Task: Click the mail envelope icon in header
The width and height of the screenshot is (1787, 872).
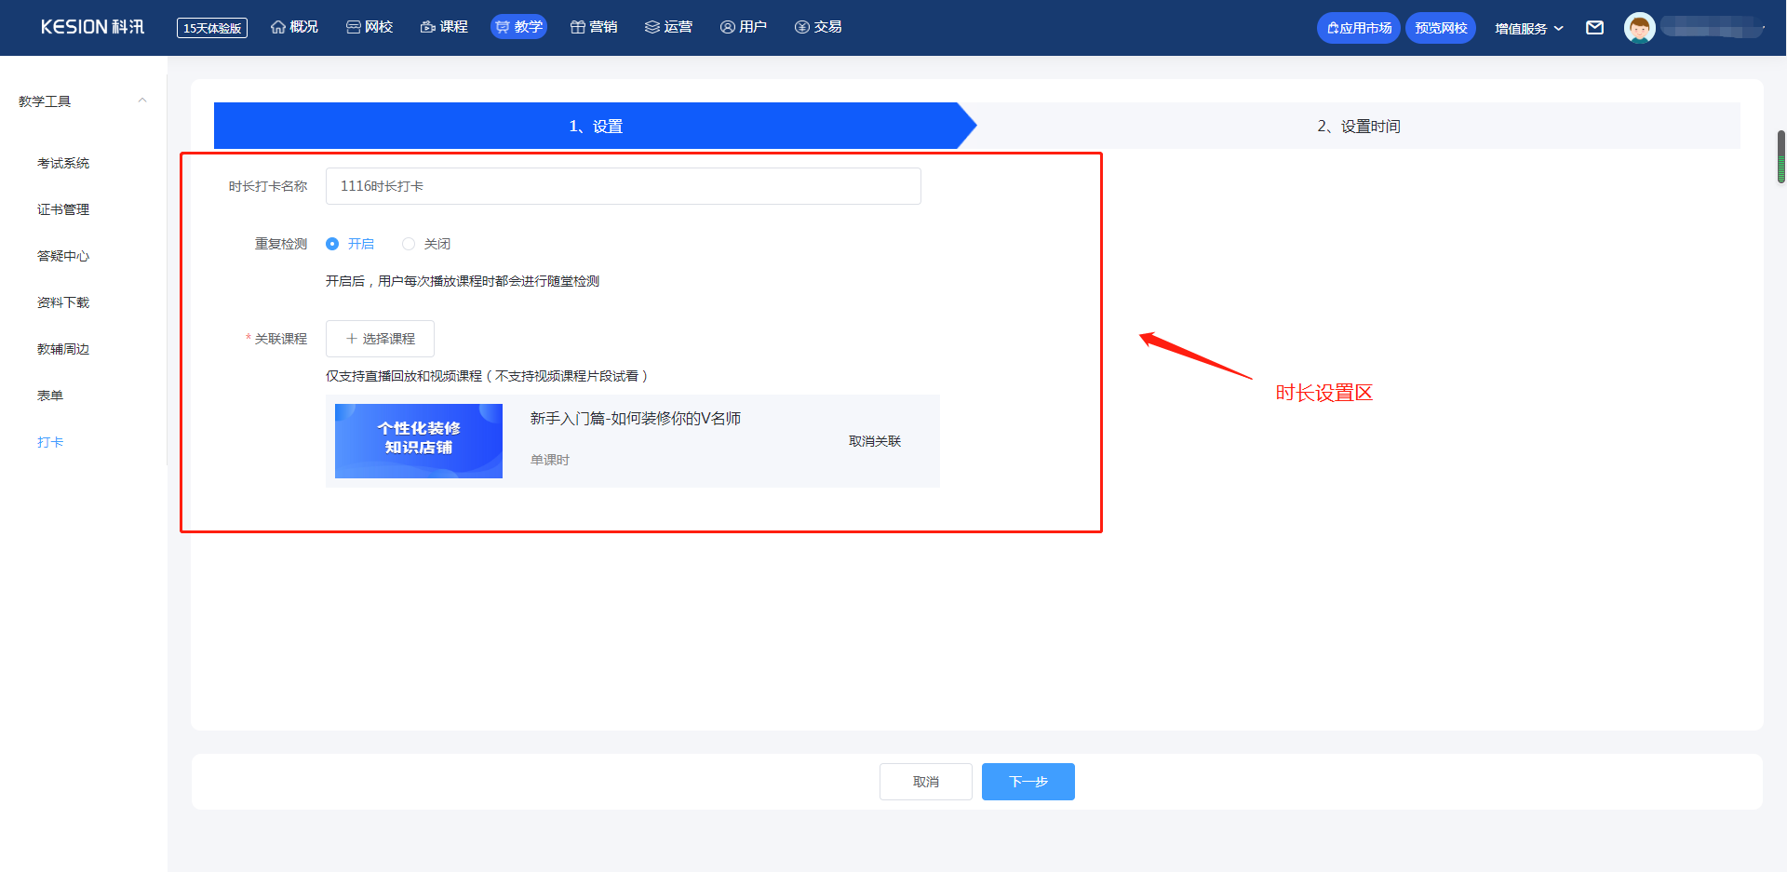Action: [1594, 28]
